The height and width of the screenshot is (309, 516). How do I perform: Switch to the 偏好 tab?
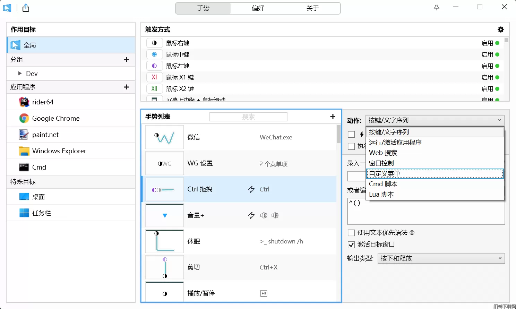tap(258, 8)
